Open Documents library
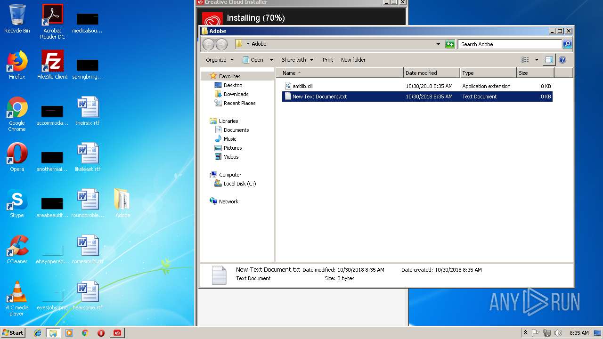Image resolution: width=603 pixels, height=339 pixels. coord(236,130)
